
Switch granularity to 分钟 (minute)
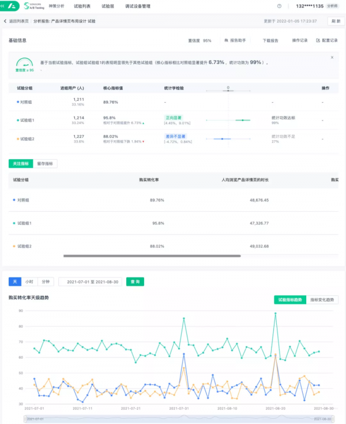46,282
